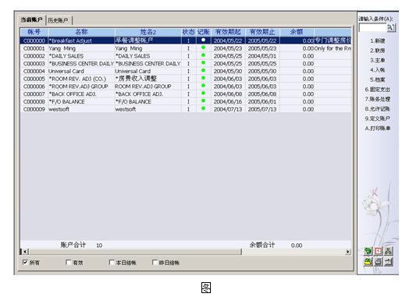This screenshot has height=297, width=420.
Task: Click end date 2004/05/31 of DAILY SALES
Action: 262,56
